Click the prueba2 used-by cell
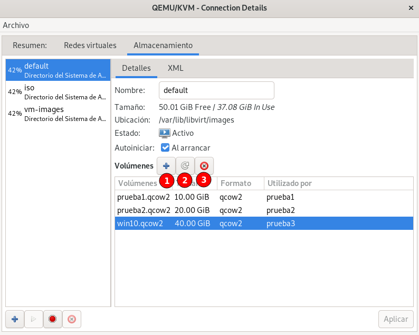 [281, 210]
